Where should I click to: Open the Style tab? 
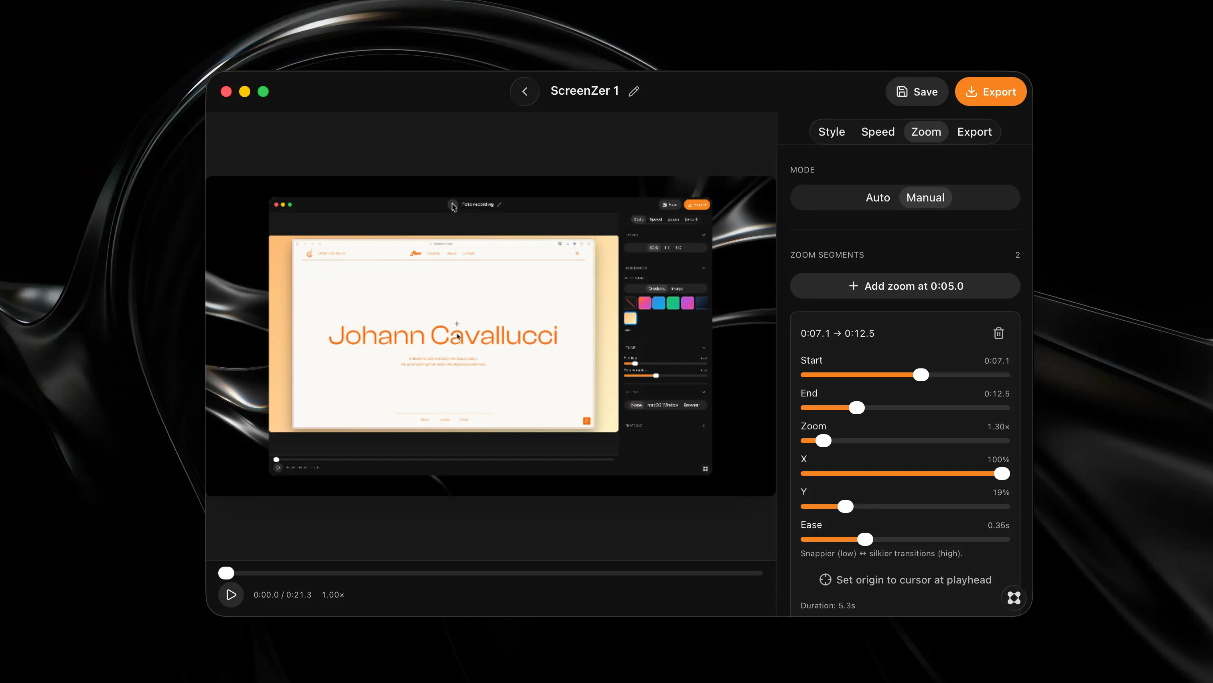831,132
